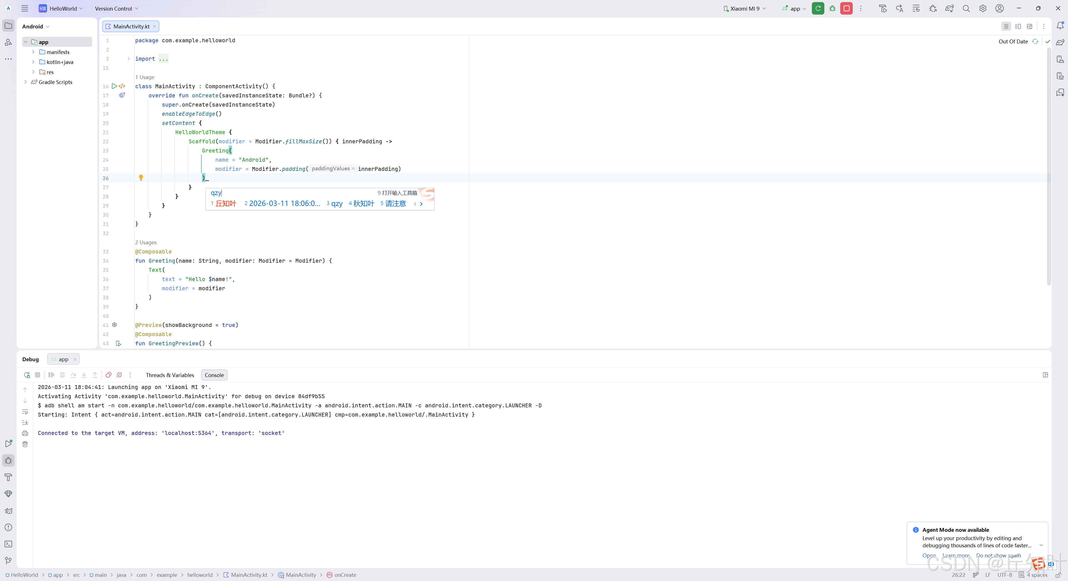Open the Terminal tool window
Screen dimensions: 1068x581
coord(8,544)
